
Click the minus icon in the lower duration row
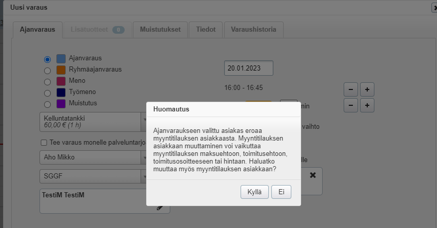pyautogui.click(x=351, y=105)
